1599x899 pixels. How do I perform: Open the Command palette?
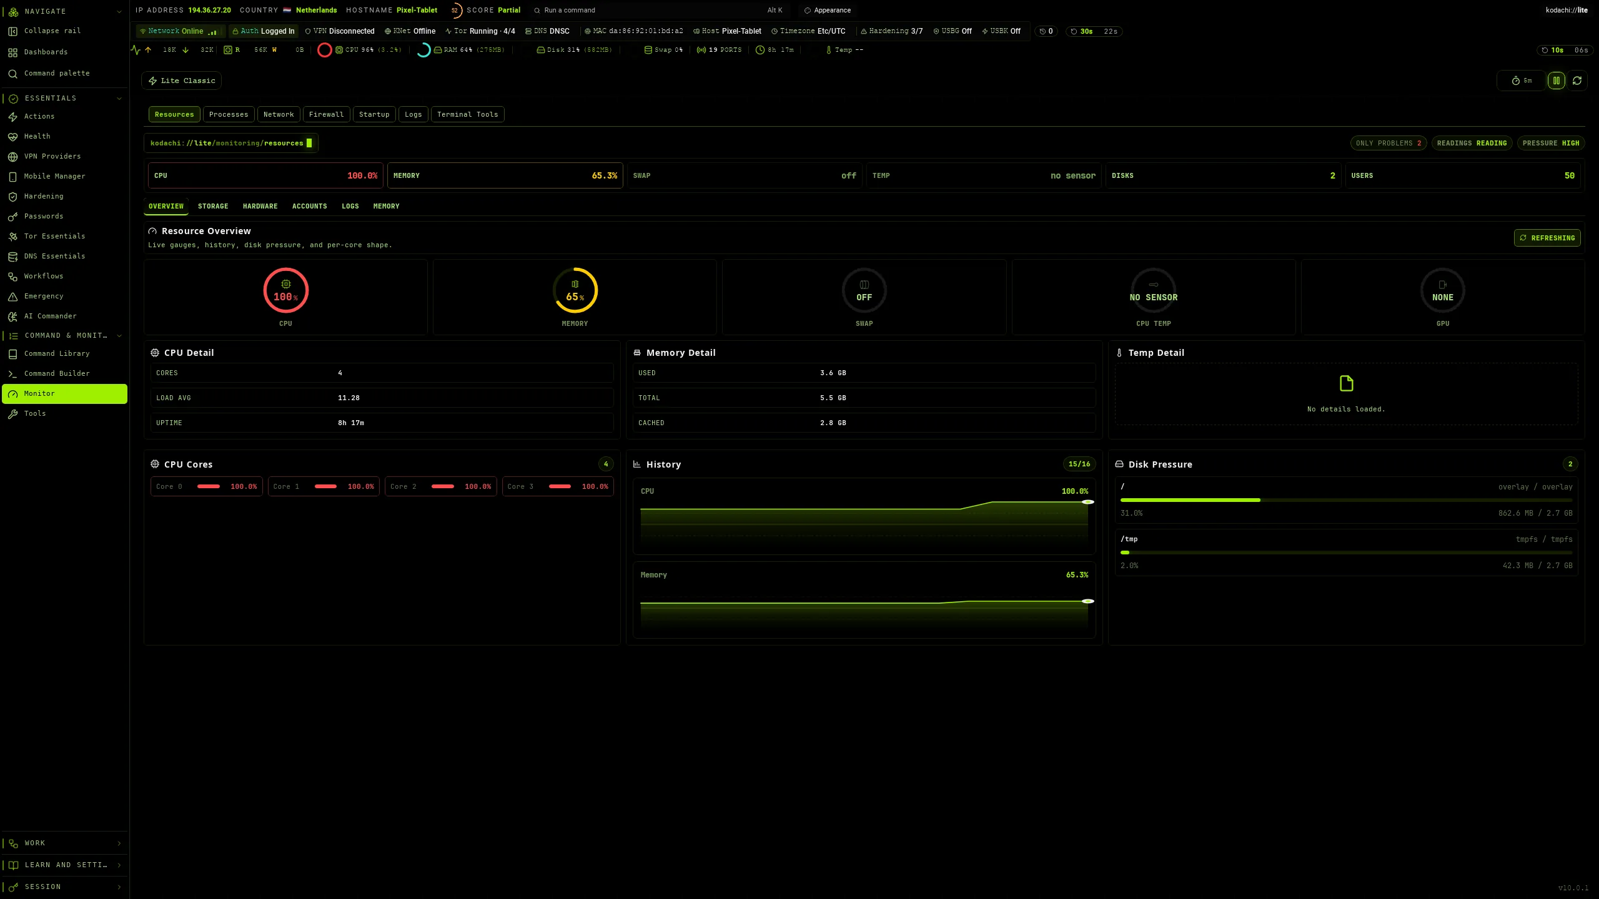(64, 74)
